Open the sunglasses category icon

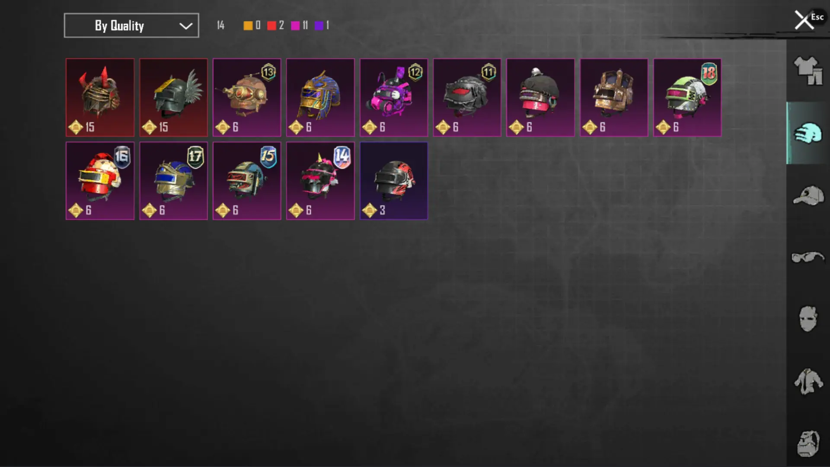pos(808,257)
